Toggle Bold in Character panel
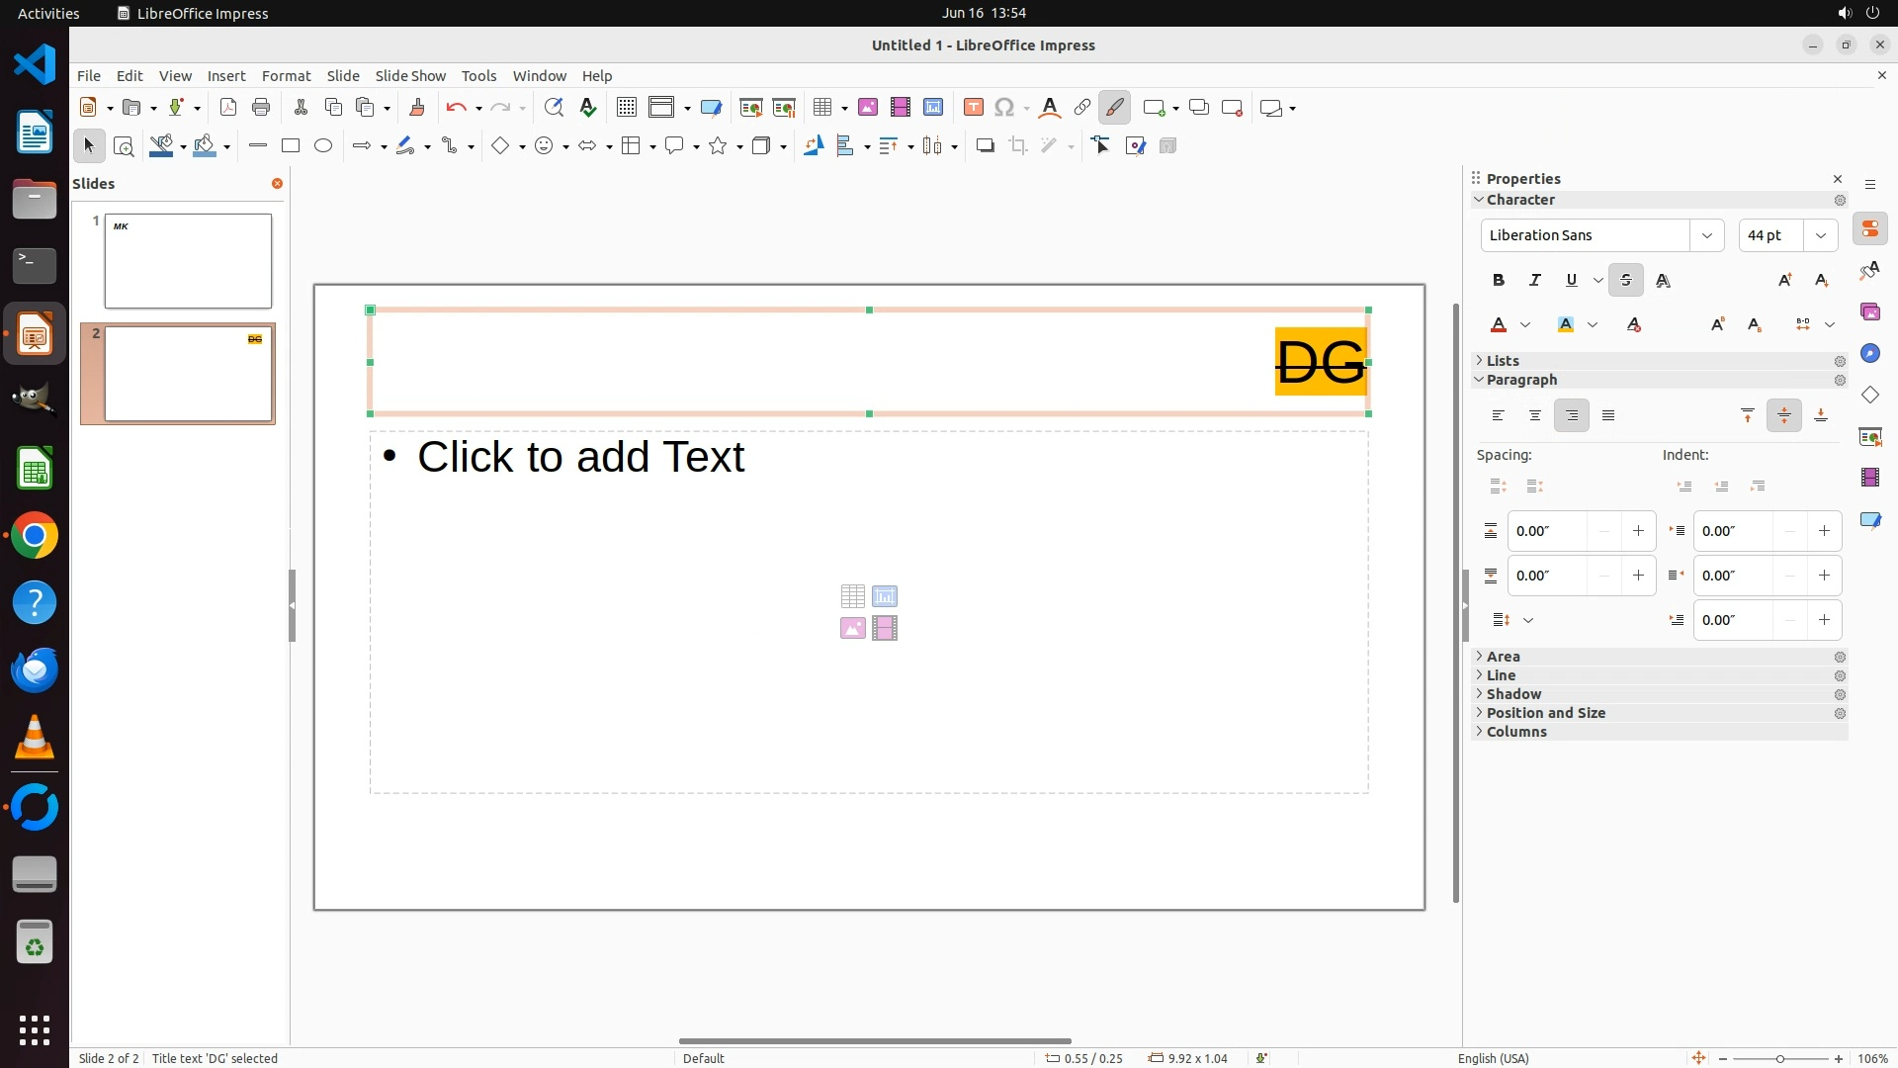The width and height of the screenshot is (1898, 1068). coord(1499,281)
